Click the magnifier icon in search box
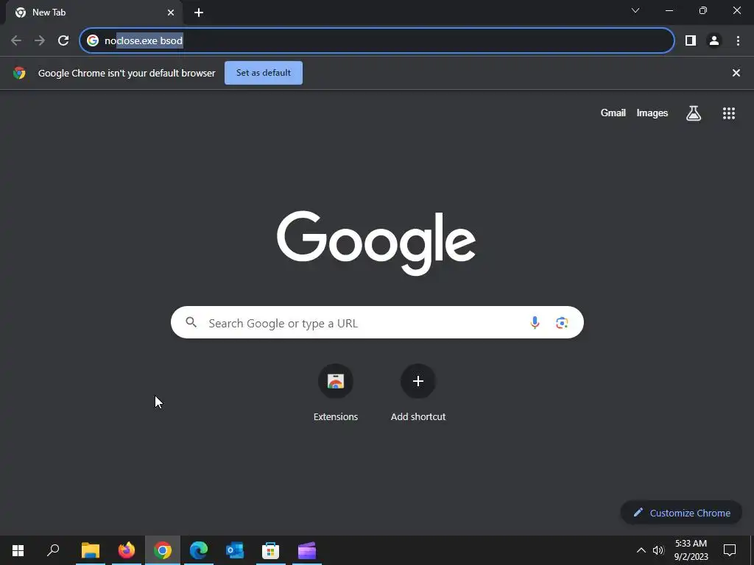754x565 pixels. tap(191, 322)
